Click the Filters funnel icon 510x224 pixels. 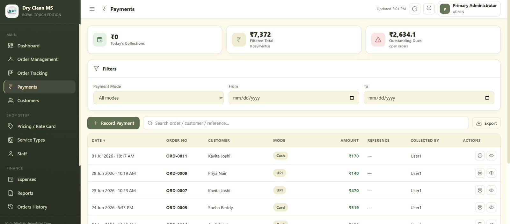coord(96,69)
